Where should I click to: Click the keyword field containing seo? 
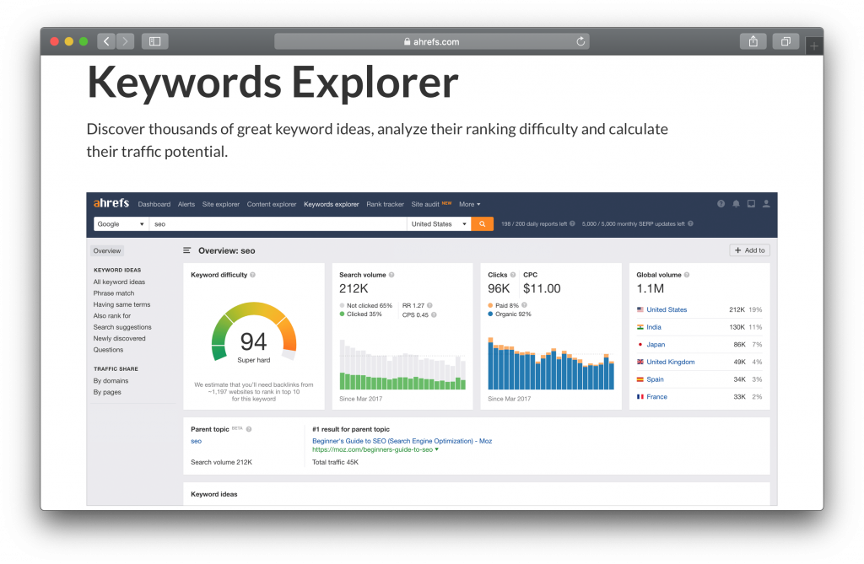(x=278, y=224)
